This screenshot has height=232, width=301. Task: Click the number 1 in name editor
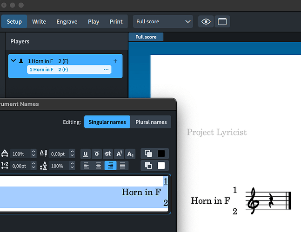tap(166, 181)
